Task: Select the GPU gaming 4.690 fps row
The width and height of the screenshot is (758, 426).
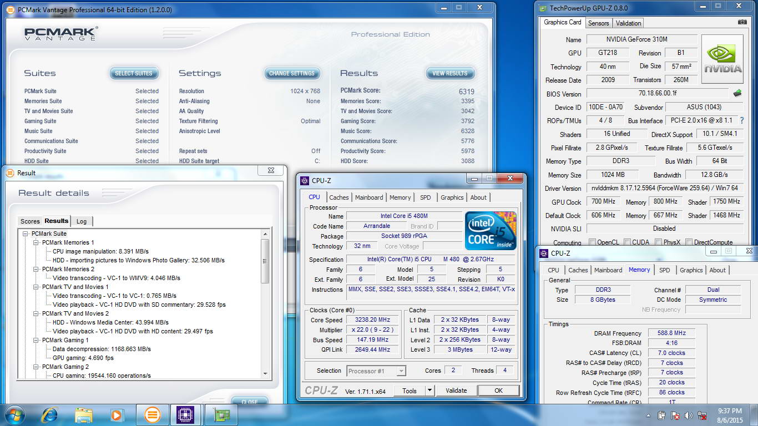Action: click(83, 358)
